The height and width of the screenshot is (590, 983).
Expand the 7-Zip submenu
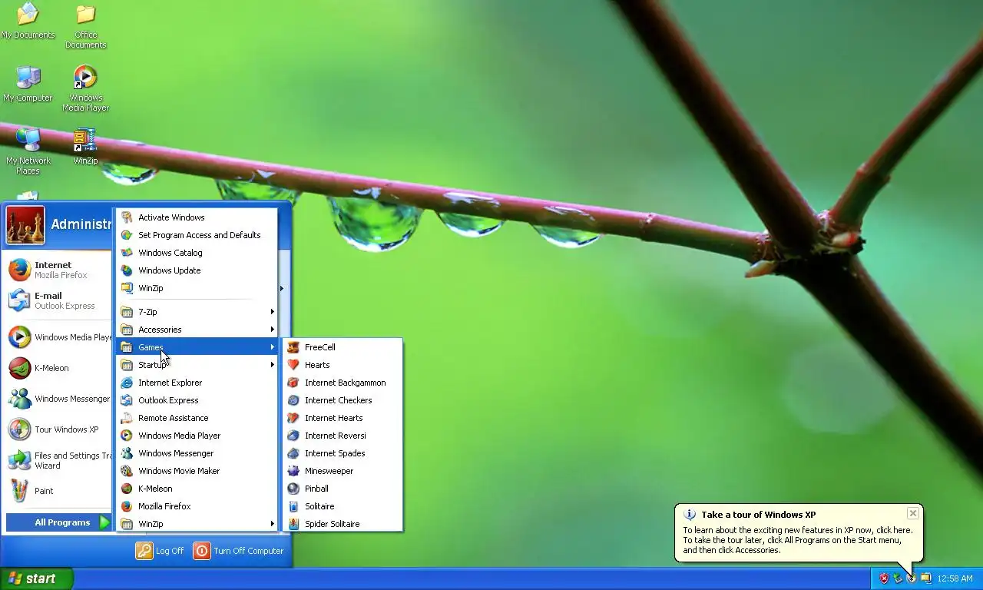tap(197, 312)
